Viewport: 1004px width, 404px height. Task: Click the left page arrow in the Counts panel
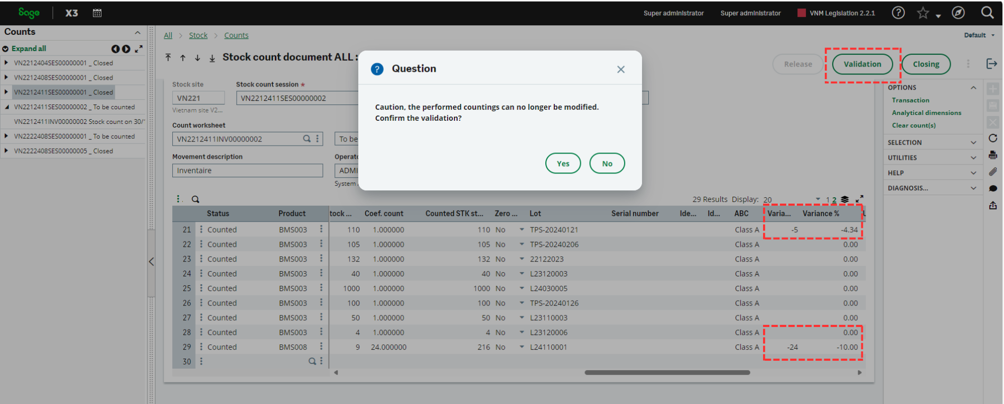[115, 49]
